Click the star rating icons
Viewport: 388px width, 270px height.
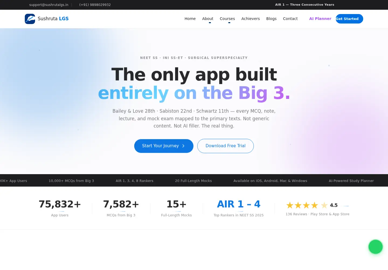[x=307, y=205]
